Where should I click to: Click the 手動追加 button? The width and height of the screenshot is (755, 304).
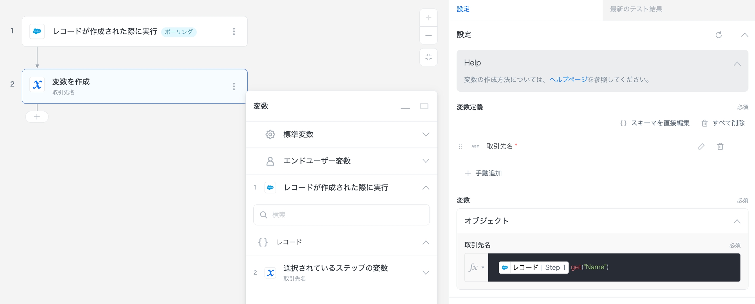pos(484,173)
